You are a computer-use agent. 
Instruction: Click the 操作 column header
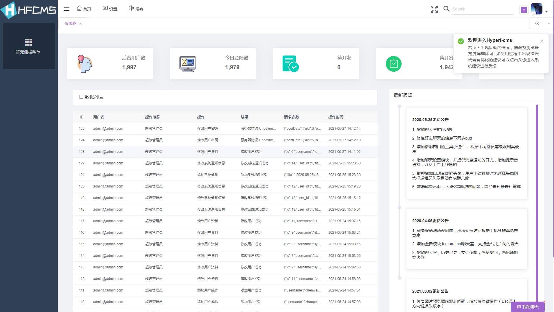[x=201, y=117]
